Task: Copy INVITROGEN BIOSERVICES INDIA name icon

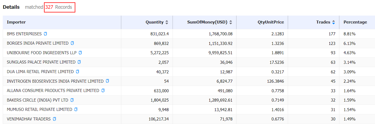Action: (108, 81)
